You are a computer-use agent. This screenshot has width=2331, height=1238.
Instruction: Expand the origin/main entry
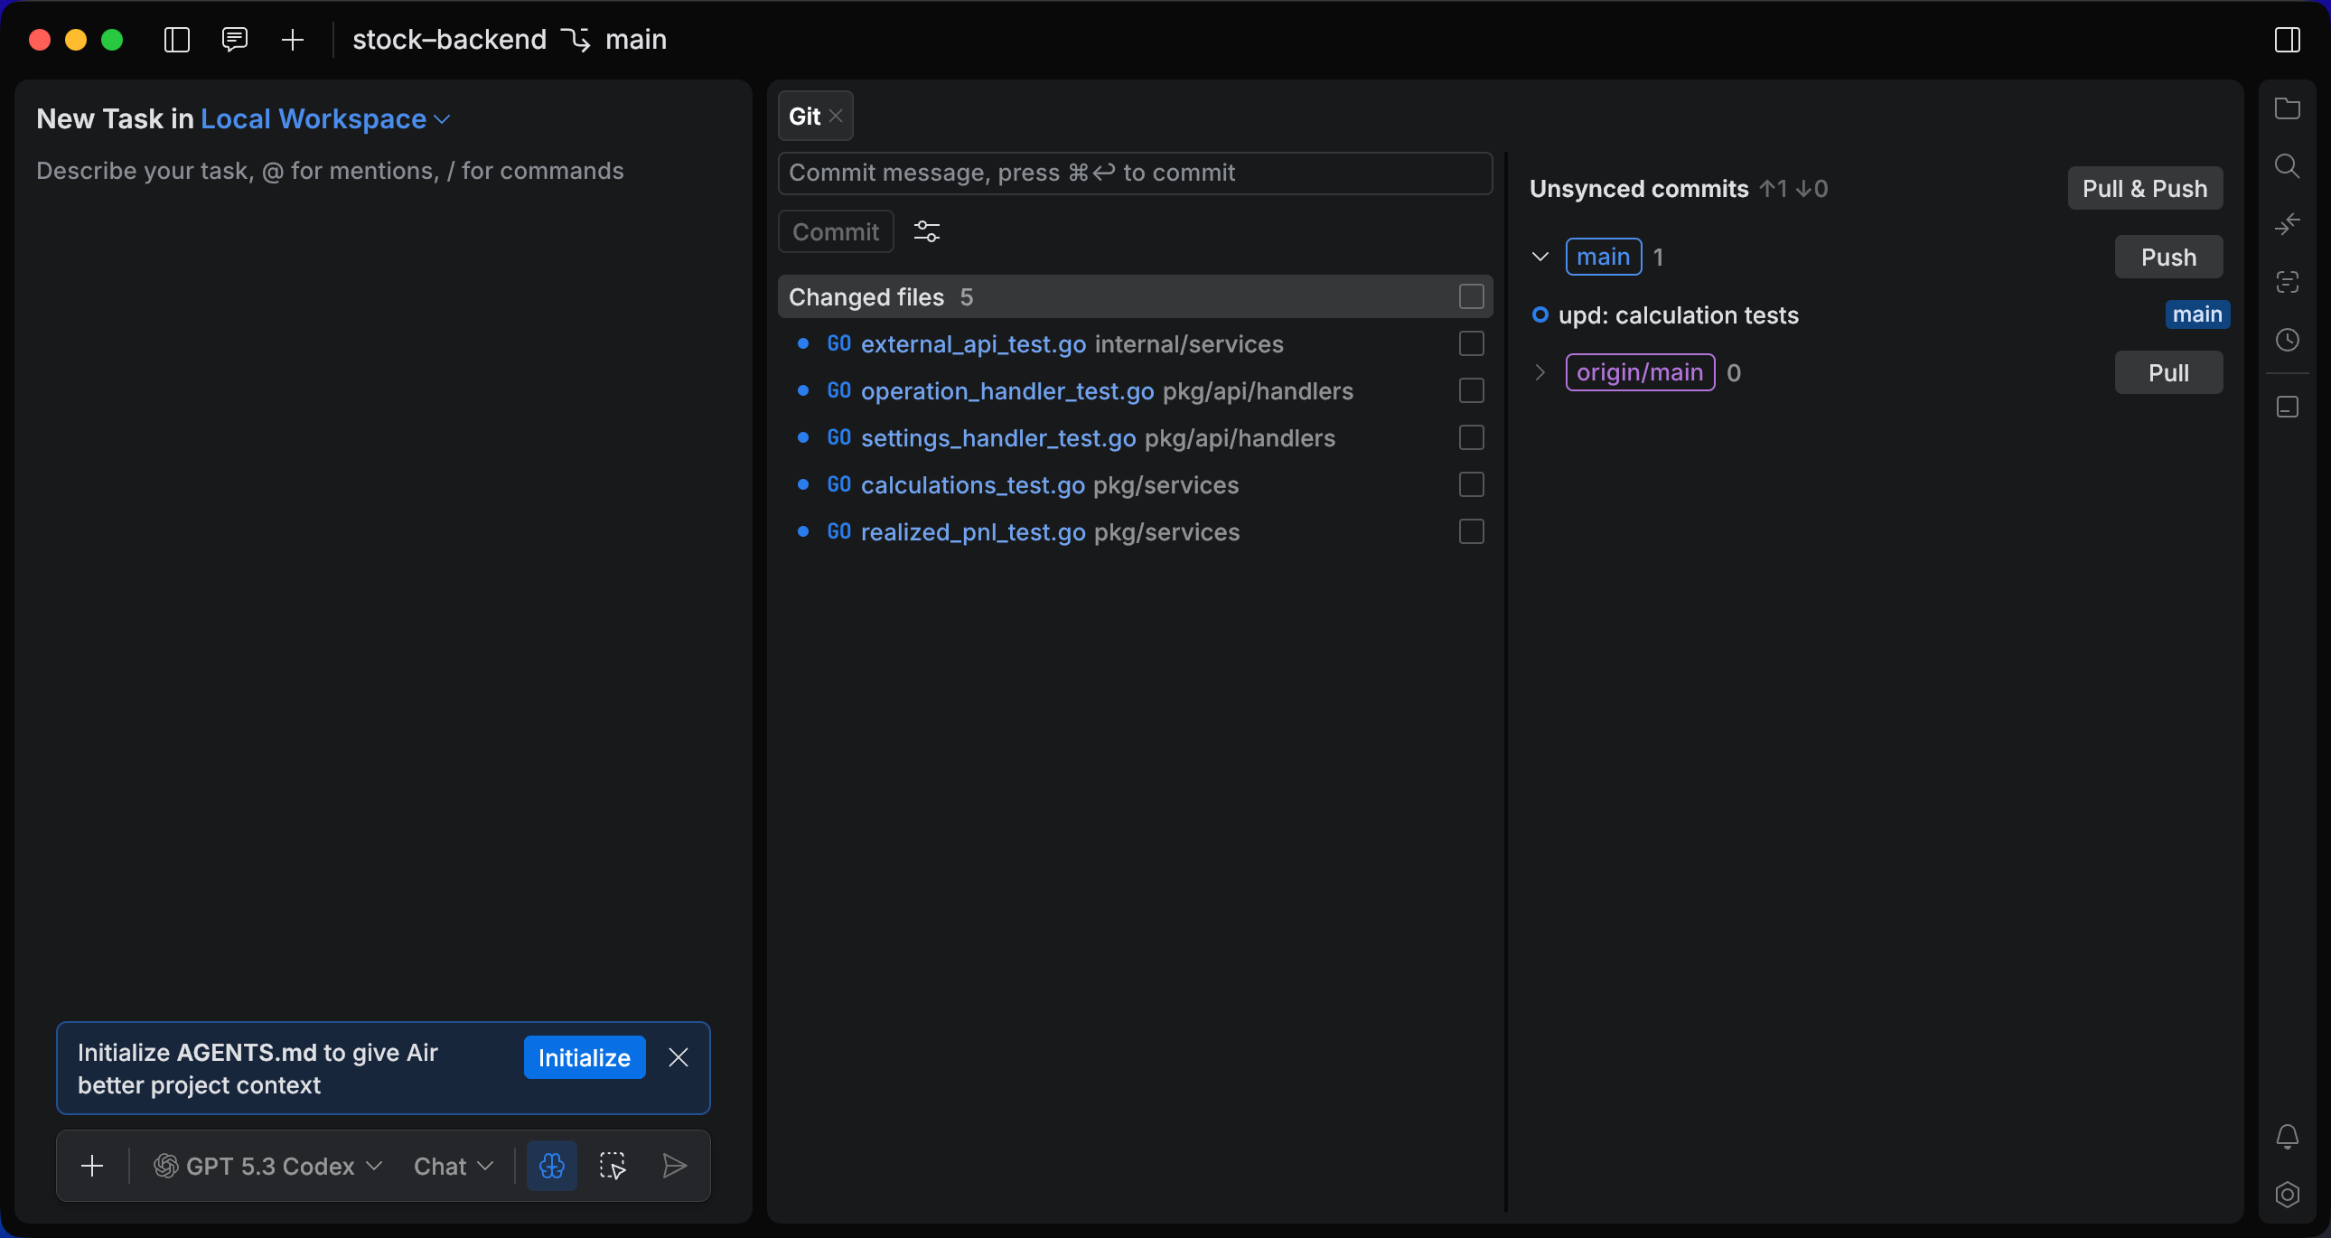pyautogui.click(x=1540, y=372)
